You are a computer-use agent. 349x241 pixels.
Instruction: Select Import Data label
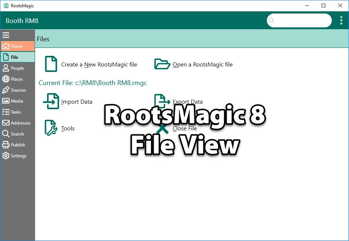coord(77,102)
